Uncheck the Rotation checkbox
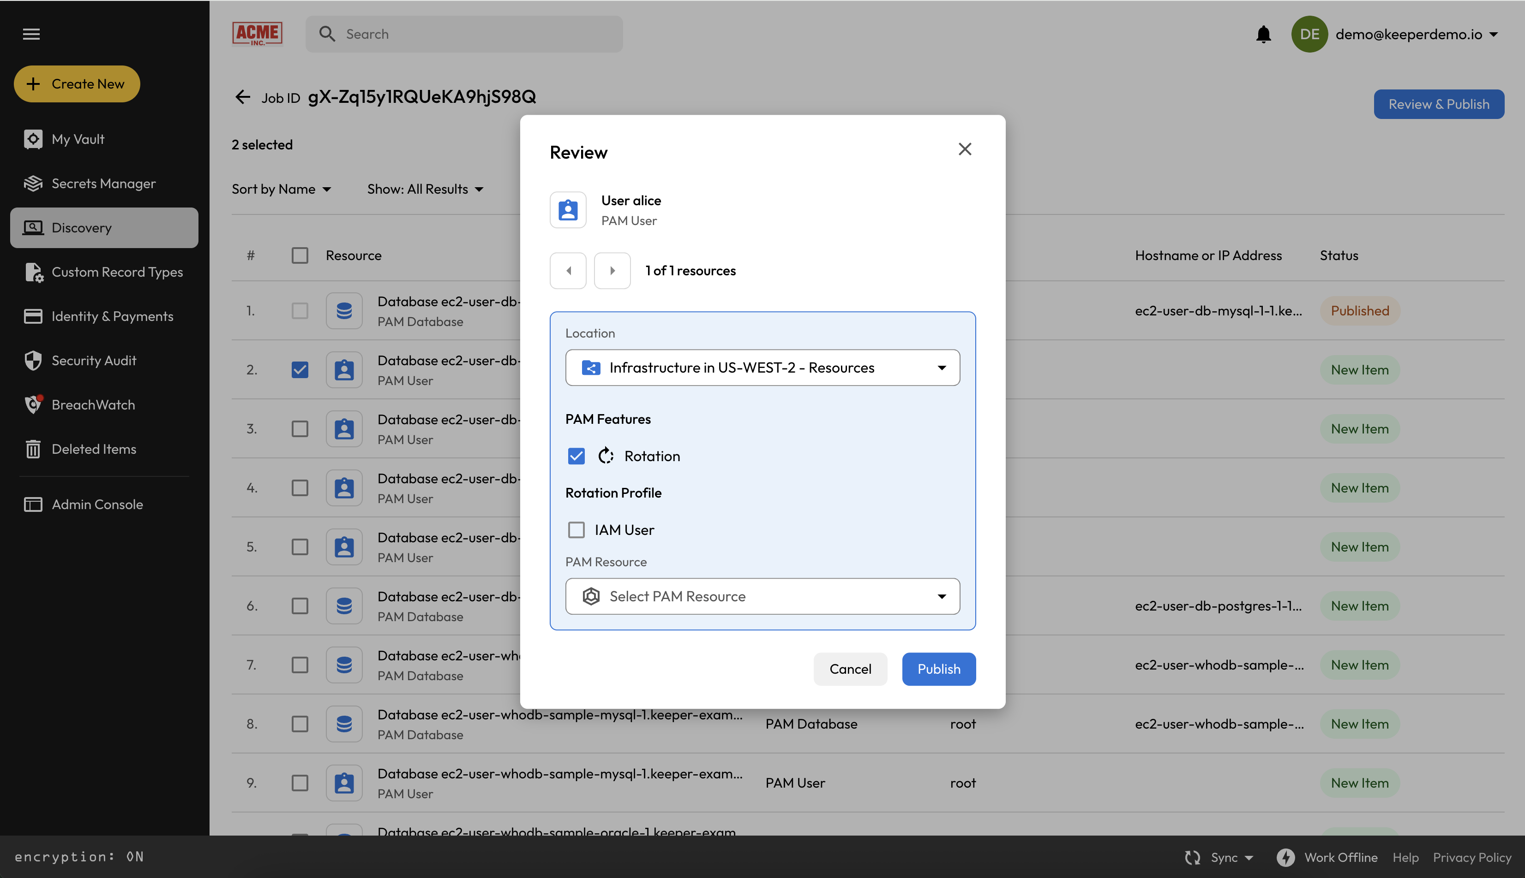This screenshot has height=878, width=1525. [x=576, y=456]
